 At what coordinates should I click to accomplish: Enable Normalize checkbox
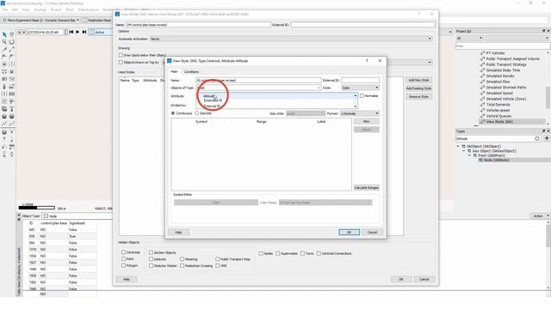(362, 95)
